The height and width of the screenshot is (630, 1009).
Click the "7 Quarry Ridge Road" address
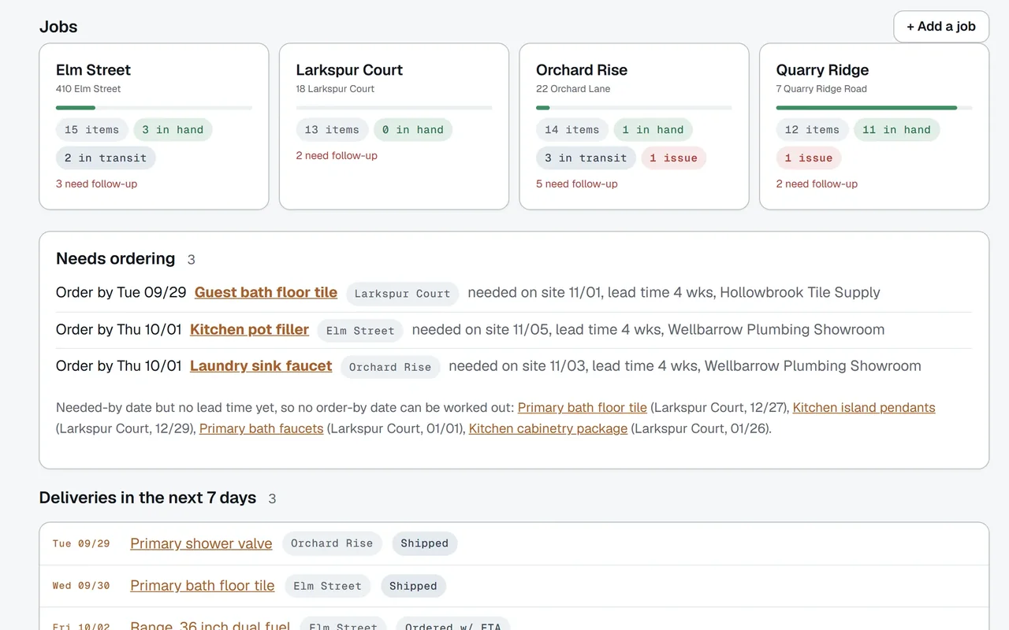(x=821, y=89)
